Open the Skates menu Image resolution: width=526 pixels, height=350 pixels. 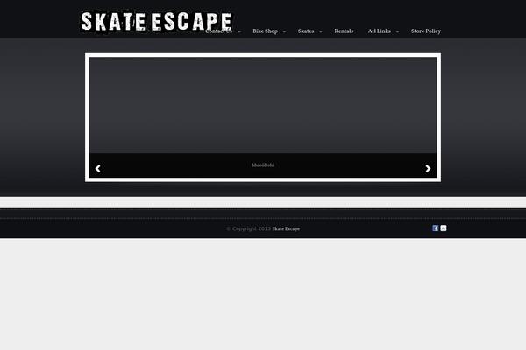tap(306, 31)
